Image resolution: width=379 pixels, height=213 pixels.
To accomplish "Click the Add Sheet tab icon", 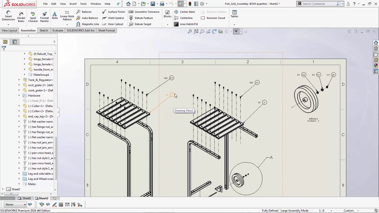I will click(54, 198).
